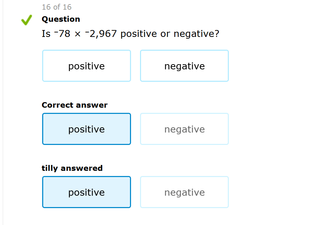Click the "Correct answer" section label

click(x=75, y=105)
